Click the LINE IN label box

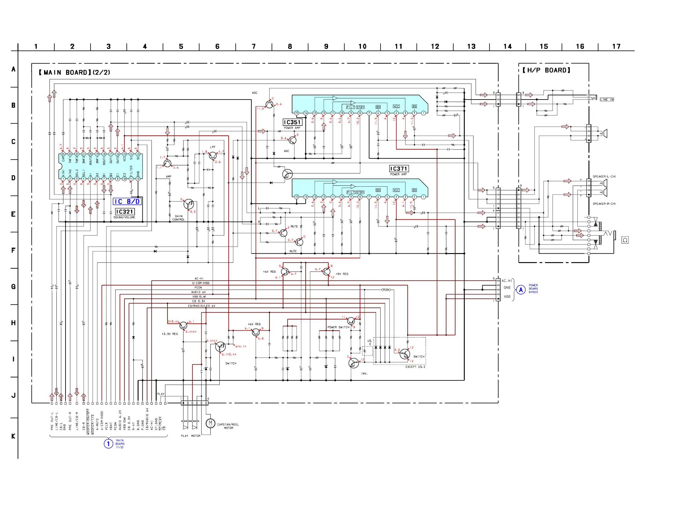coord(607,100)
